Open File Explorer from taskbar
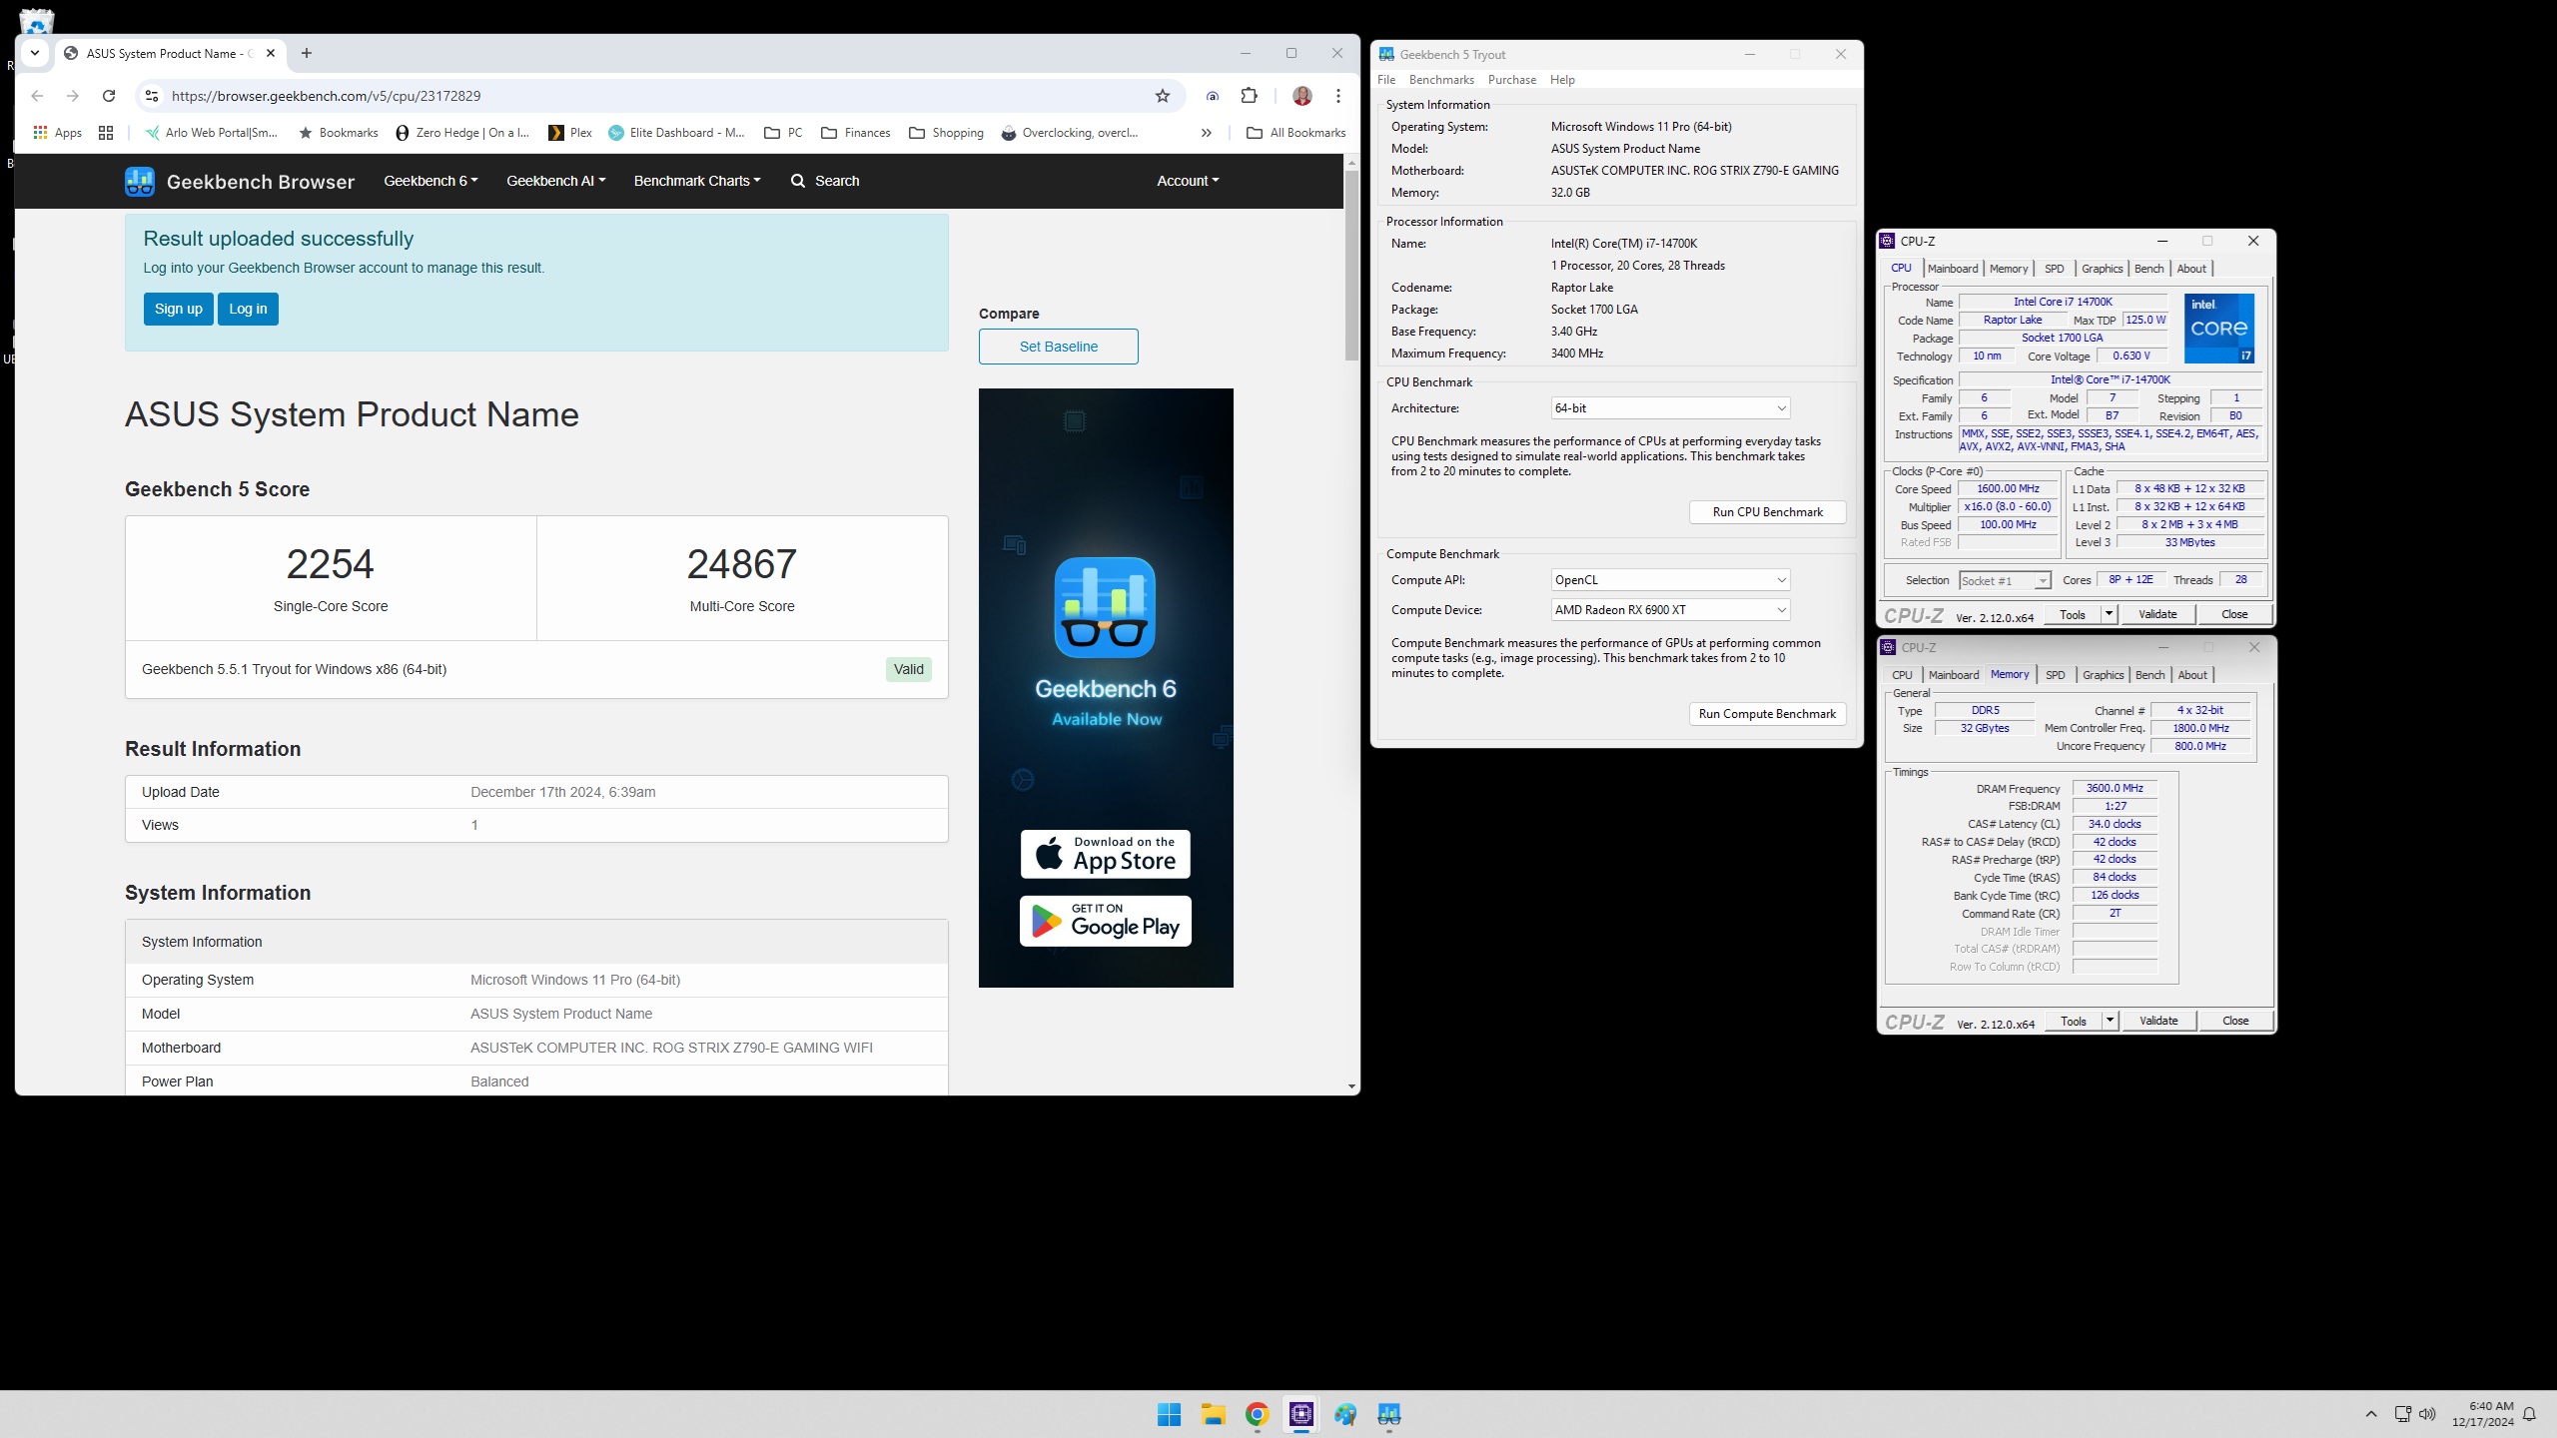Screen dimensions: 2557x1438 tap(1213, 1414)
